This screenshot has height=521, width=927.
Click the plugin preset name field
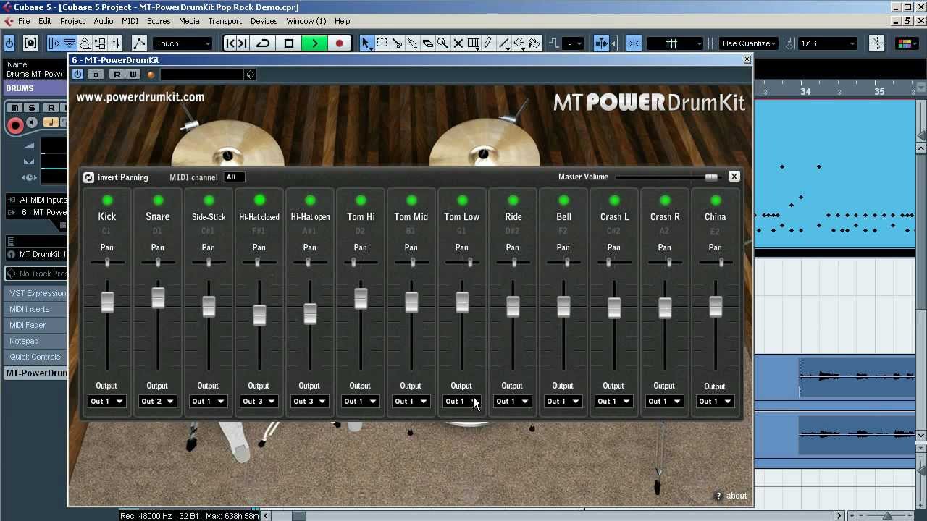pos(203,75)
